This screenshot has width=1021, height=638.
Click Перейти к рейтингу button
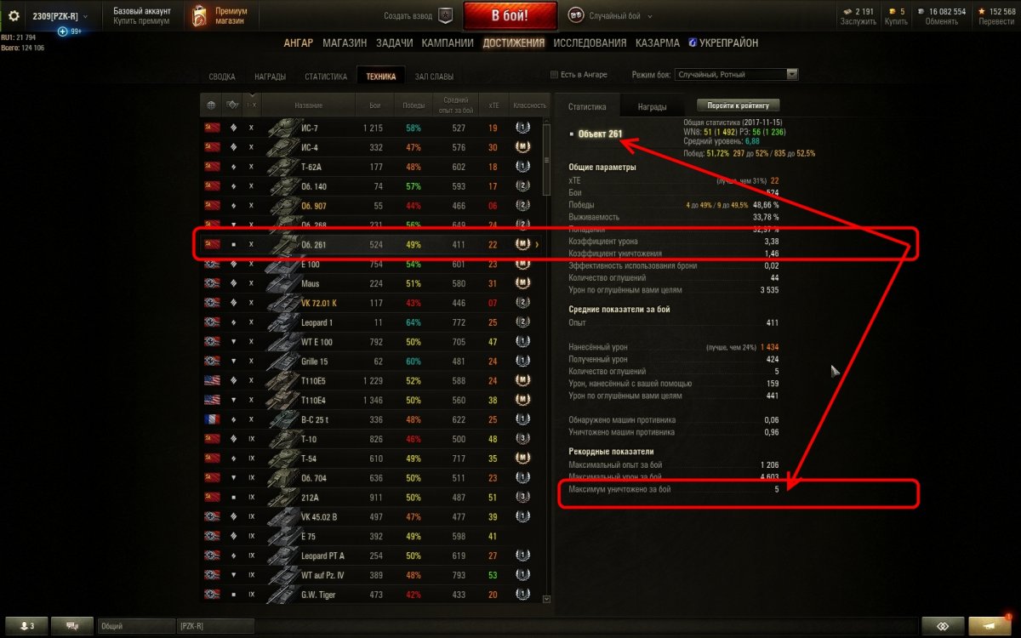pyautogui.click(x=738, y=105)
